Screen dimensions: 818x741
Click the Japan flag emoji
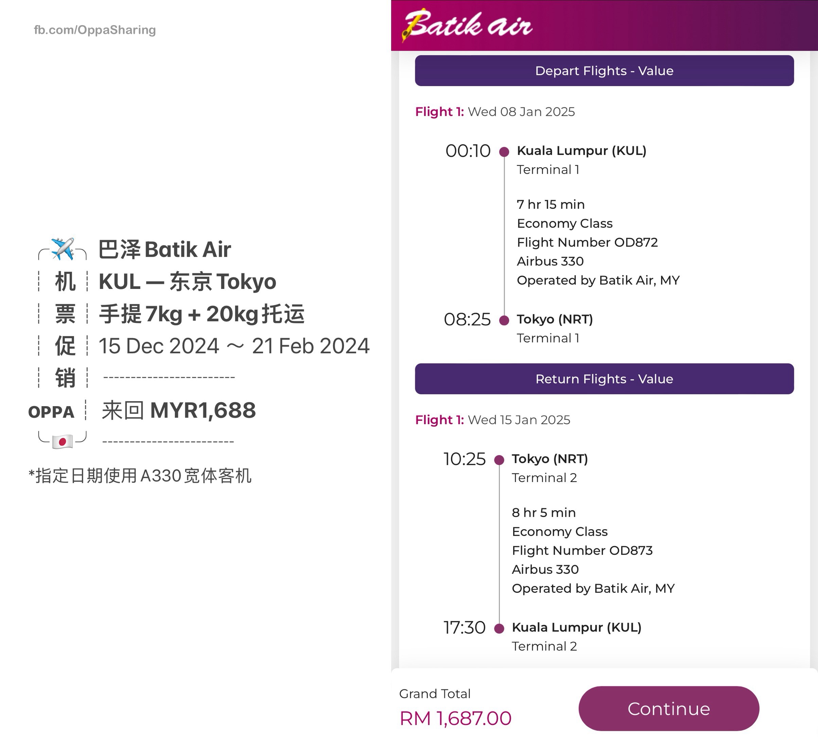pos(63,441)
